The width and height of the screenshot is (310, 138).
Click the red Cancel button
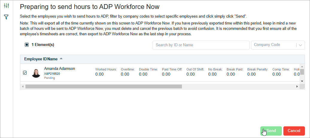pos(294,131)
